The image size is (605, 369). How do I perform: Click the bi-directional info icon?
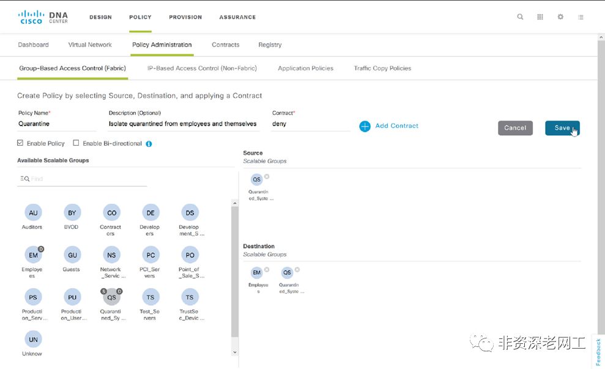(x=149, y=144)
